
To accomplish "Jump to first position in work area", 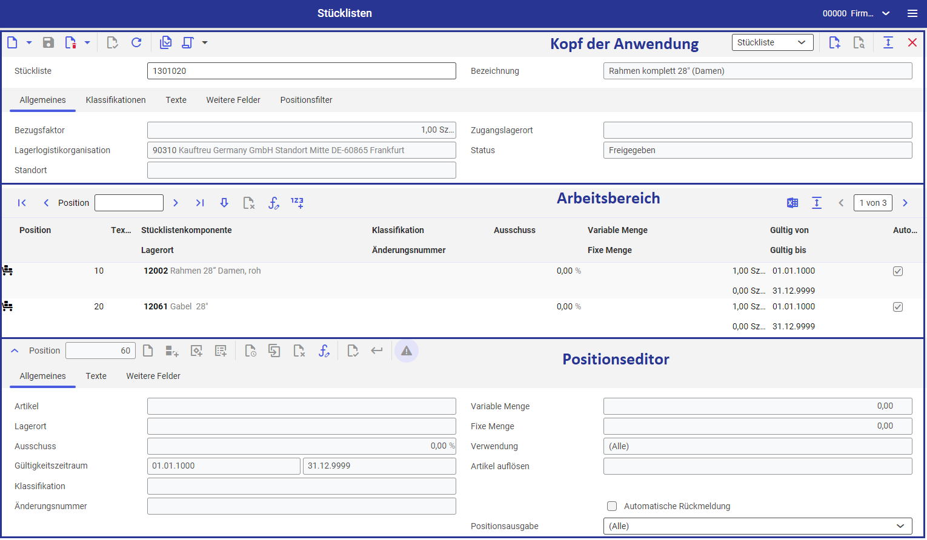I will pyautogui.click(x=22, y=203).
